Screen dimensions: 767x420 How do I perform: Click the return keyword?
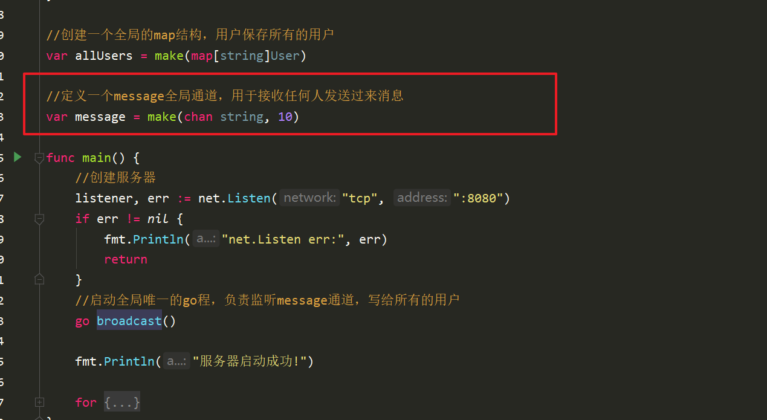coord(126,259)
